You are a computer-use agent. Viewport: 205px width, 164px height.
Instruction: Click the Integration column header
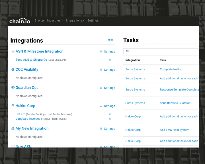(133, 60)
